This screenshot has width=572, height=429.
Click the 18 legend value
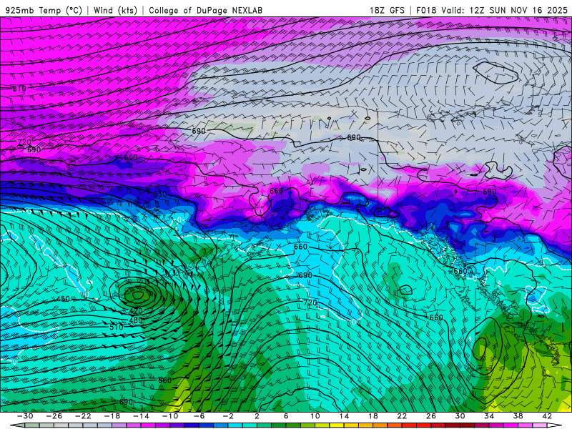tap(373, 416)
